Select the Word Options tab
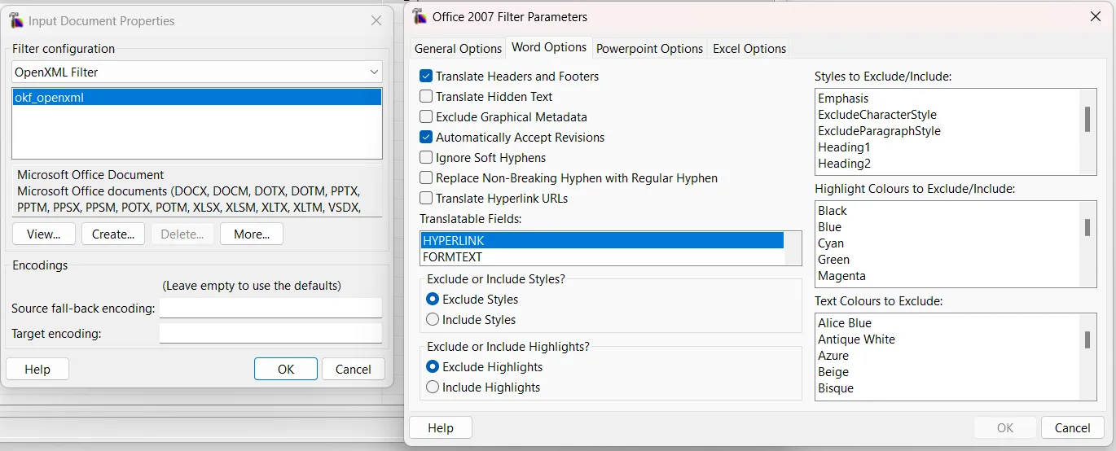This screenshot has height=451, width=1116. click(x=549, y=47)
